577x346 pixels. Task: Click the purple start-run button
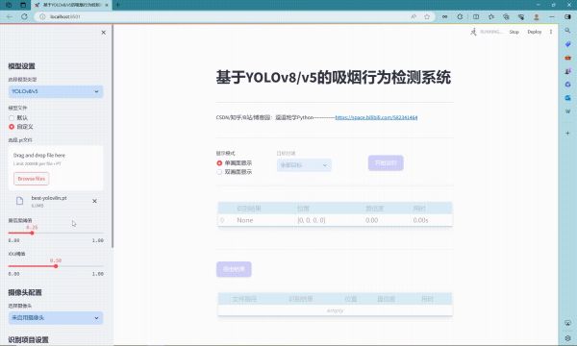coord(386,162)
